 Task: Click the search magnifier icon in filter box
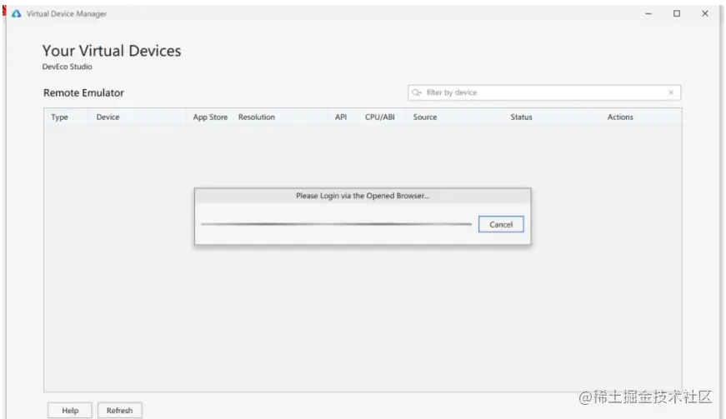click(x=416, y=92)
